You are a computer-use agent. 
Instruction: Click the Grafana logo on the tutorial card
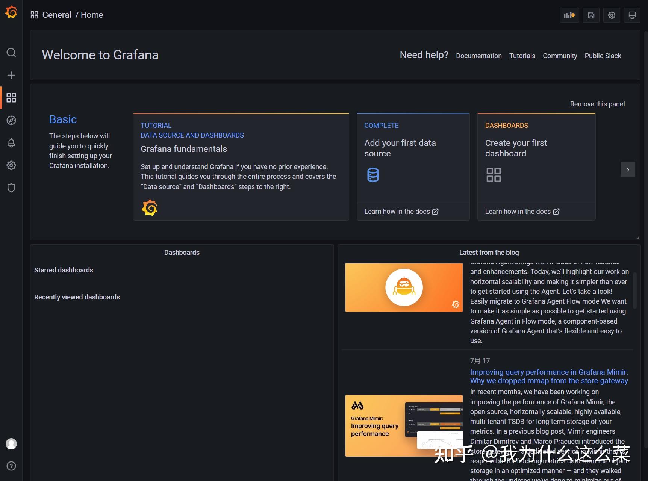coord(150,208)
